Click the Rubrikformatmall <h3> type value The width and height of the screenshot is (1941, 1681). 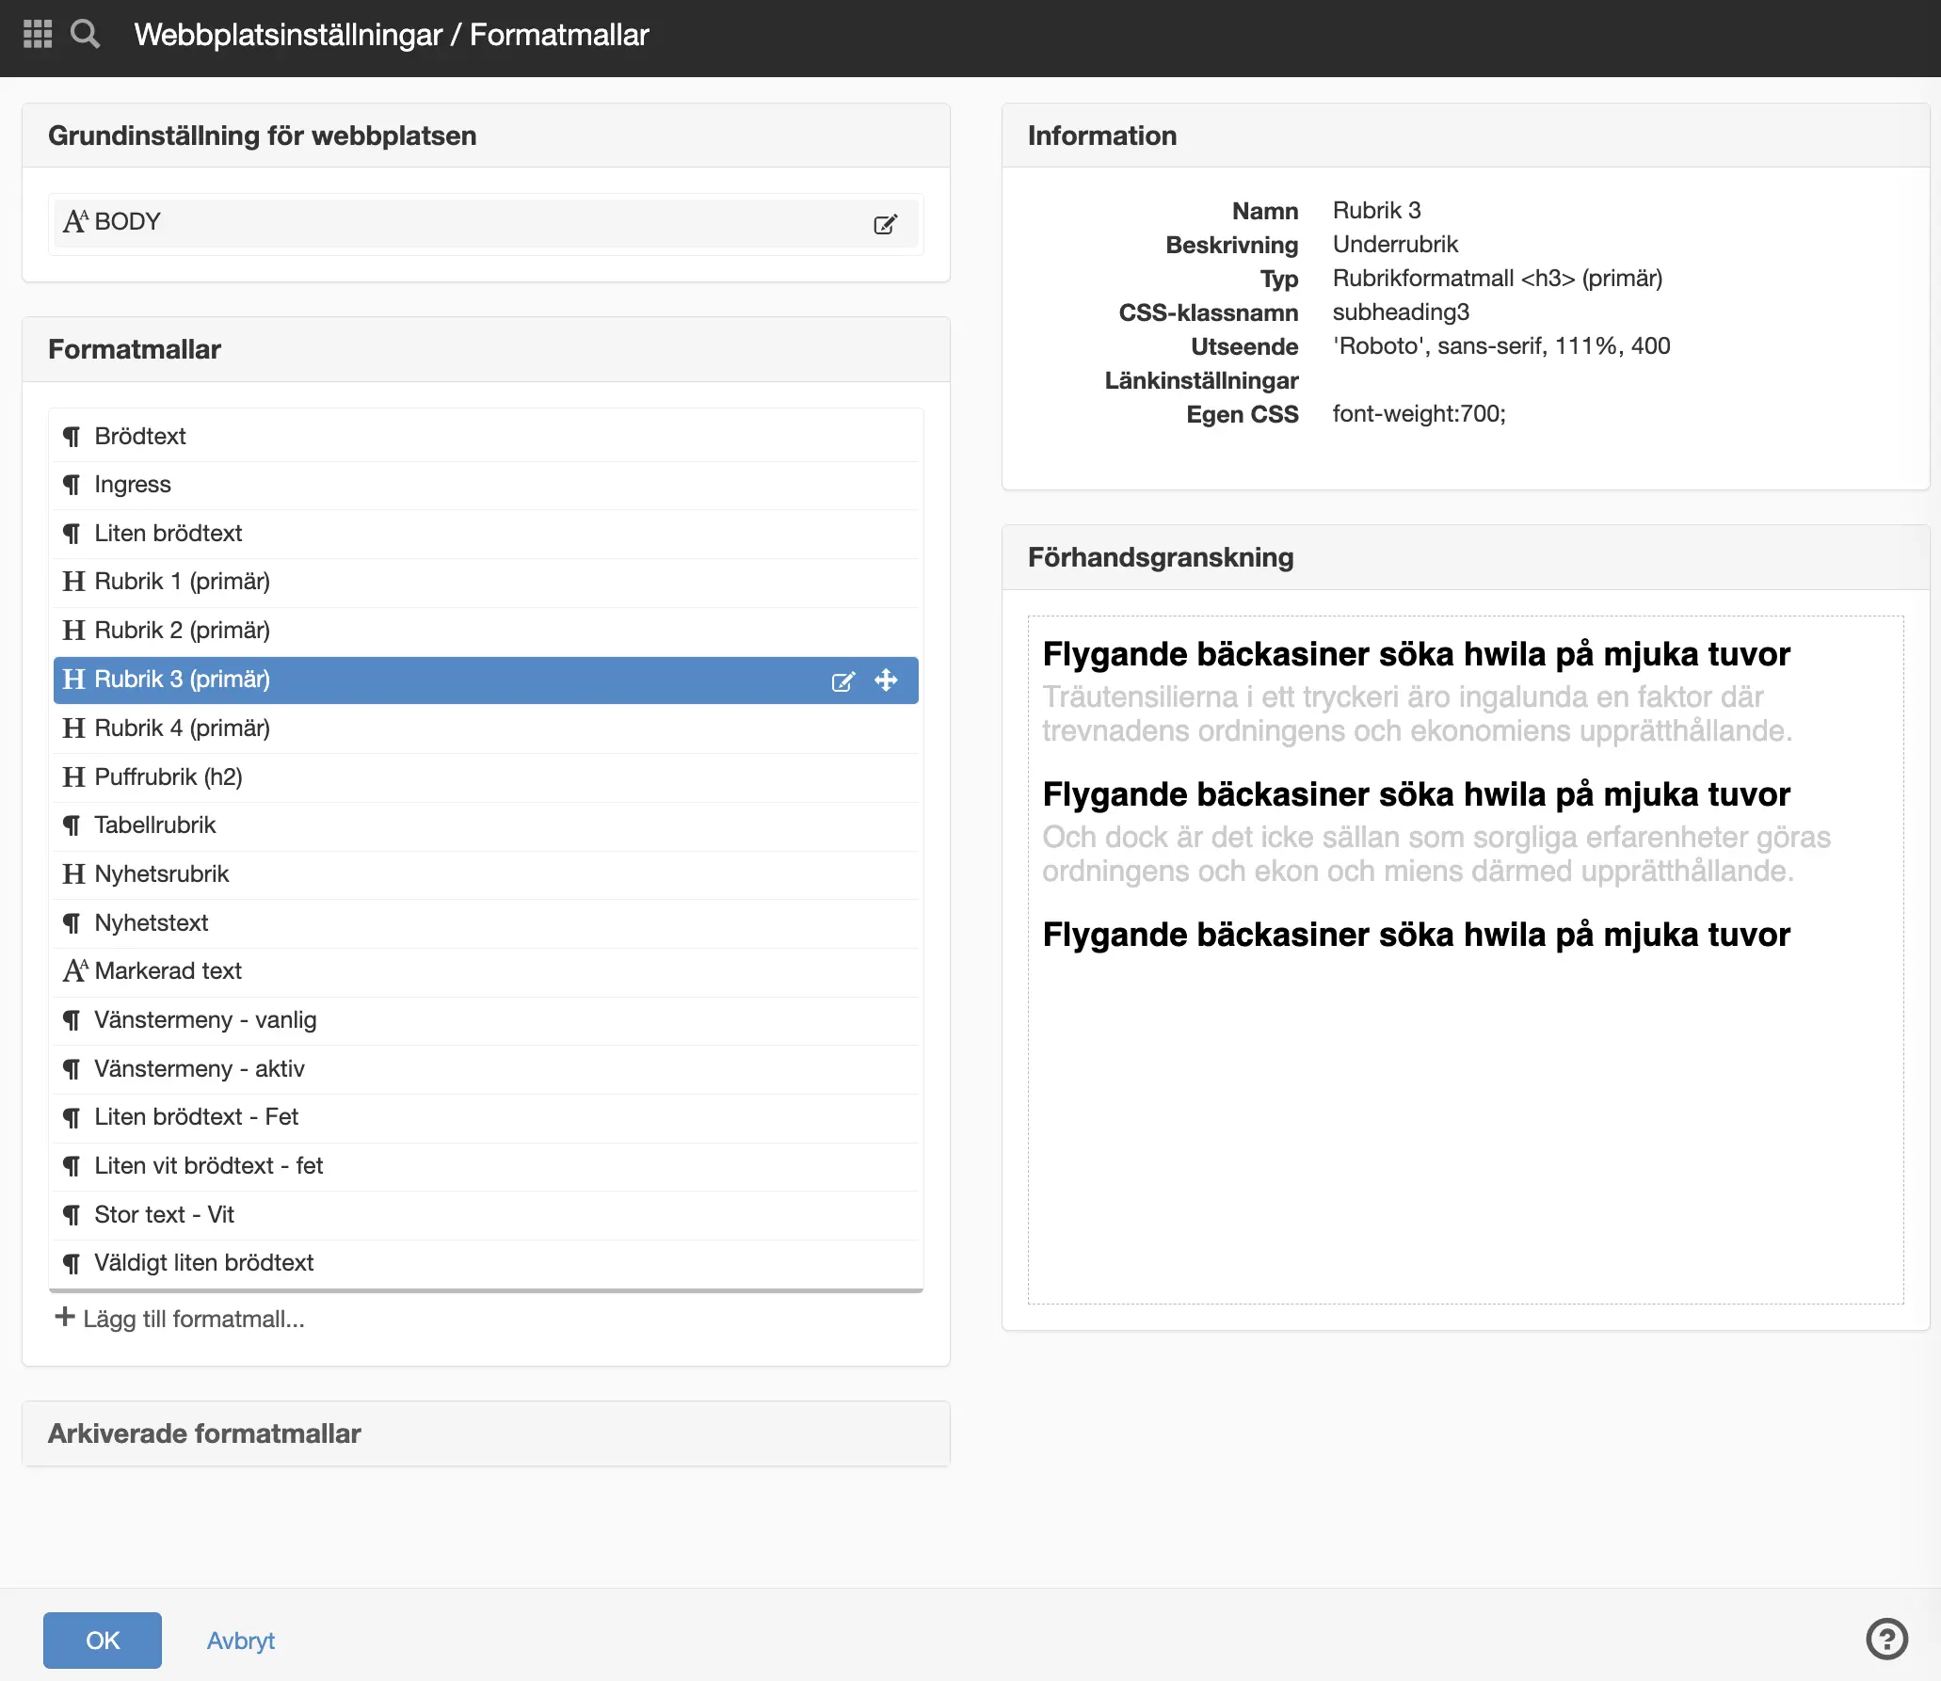click(1498, 279)
